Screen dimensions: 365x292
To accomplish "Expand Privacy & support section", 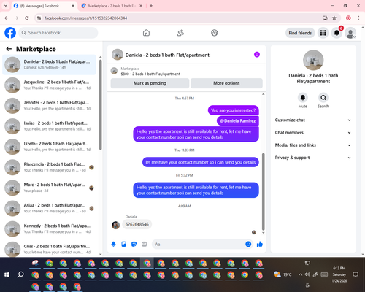I will point(313,158).
